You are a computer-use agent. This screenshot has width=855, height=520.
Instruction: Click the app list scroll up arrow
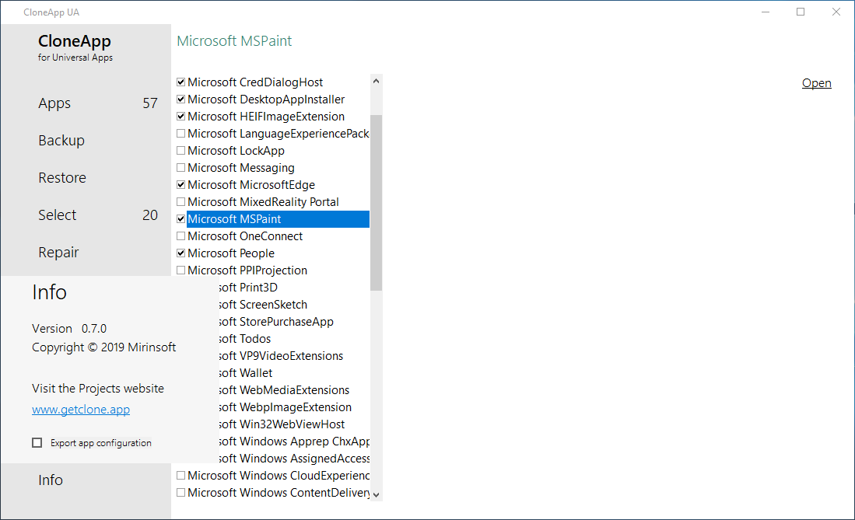pos(376,81)
